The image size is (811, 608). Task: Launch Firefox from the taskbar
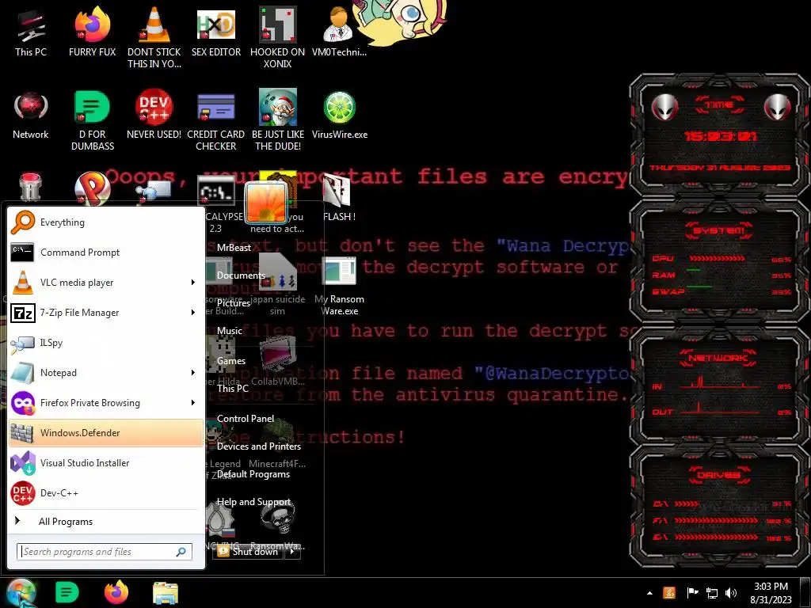click(116, 593)
